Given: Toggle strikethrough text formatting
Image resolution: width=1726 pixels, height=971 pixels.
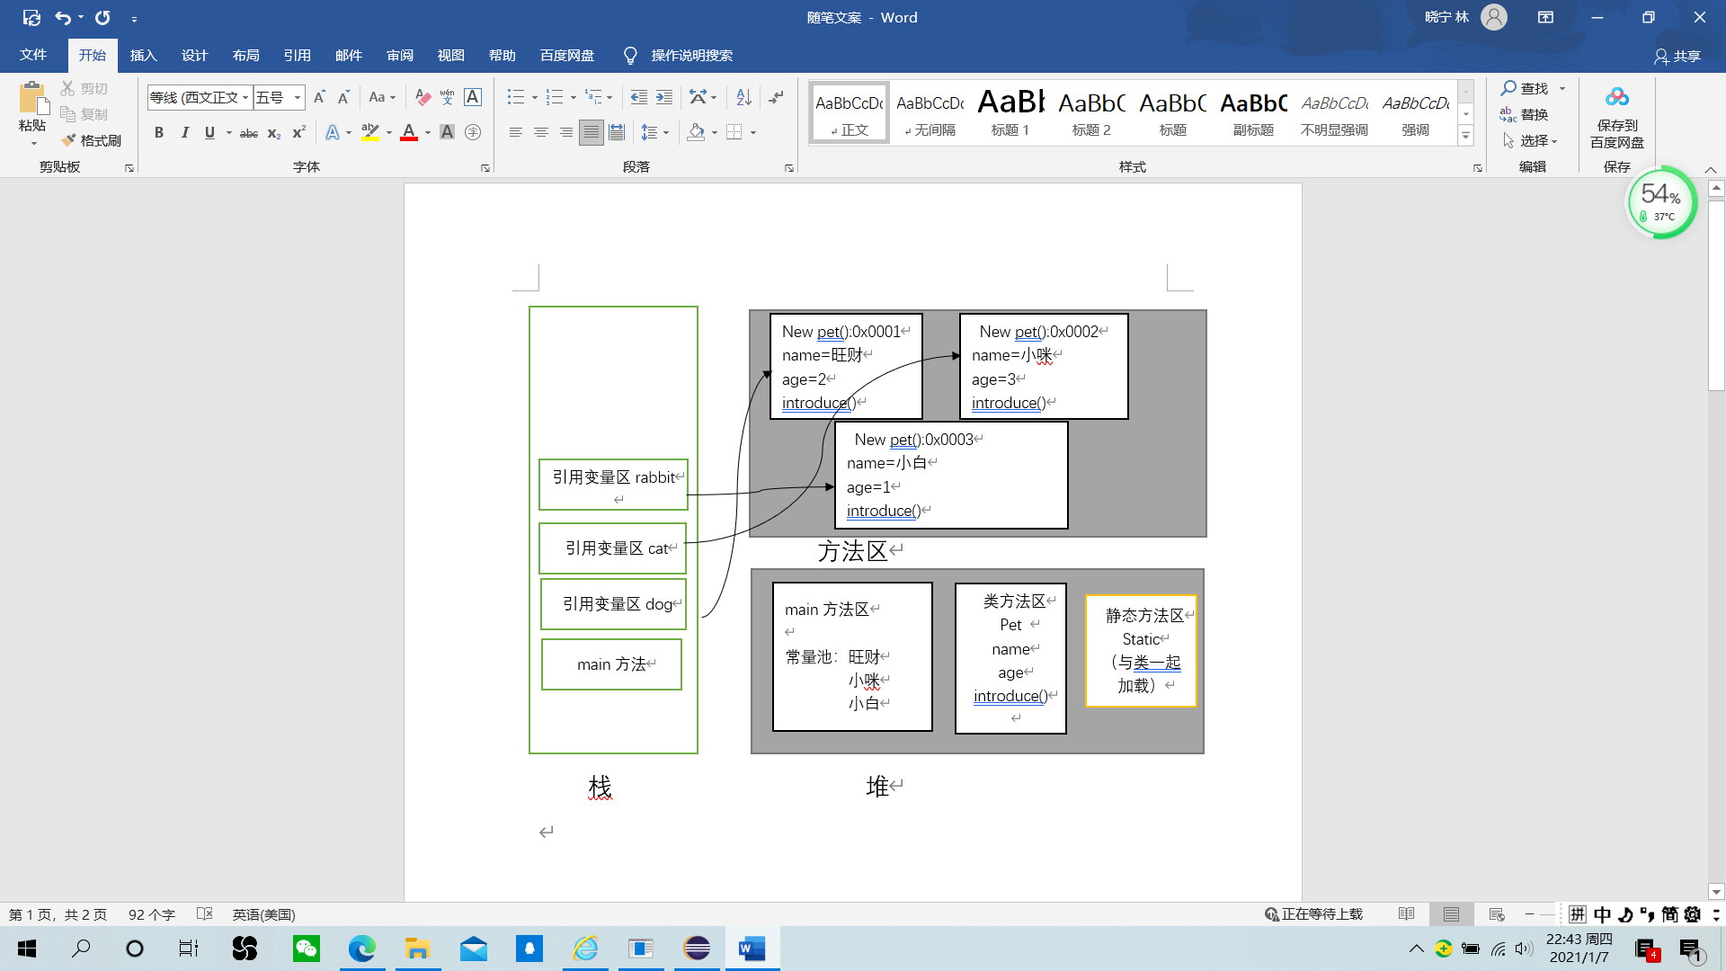Looking at the screenshot, I should pos(249,133).
